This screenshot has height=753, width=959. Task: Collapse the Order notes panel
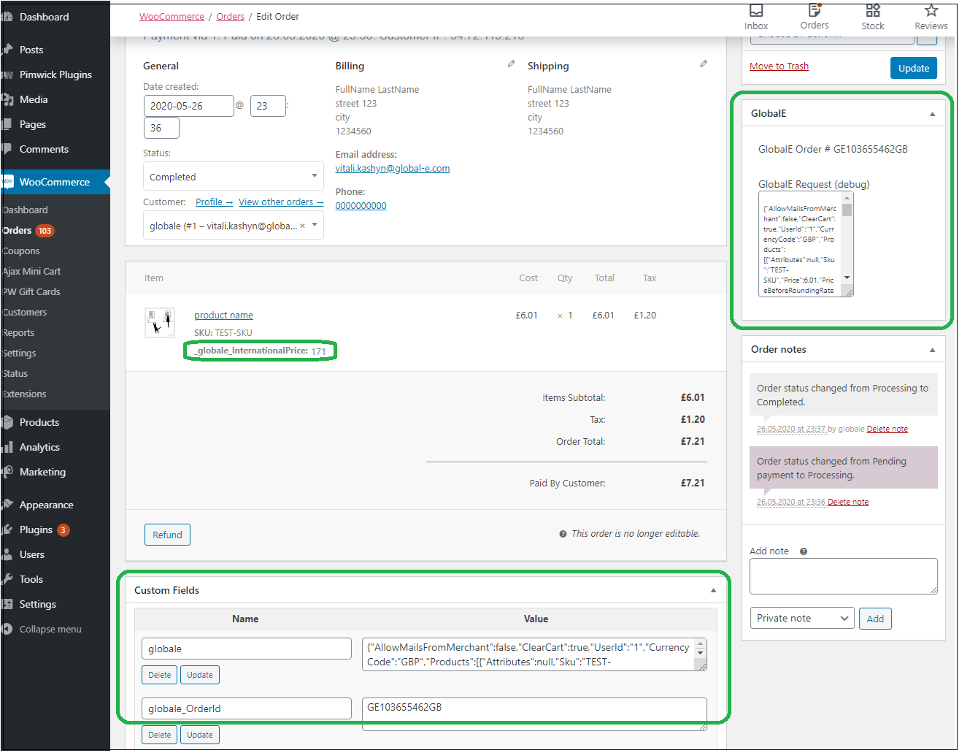932,350
